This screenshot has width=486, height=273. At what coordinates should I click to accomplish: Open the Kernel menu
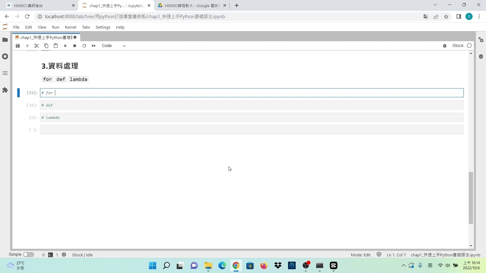point(70,27)
